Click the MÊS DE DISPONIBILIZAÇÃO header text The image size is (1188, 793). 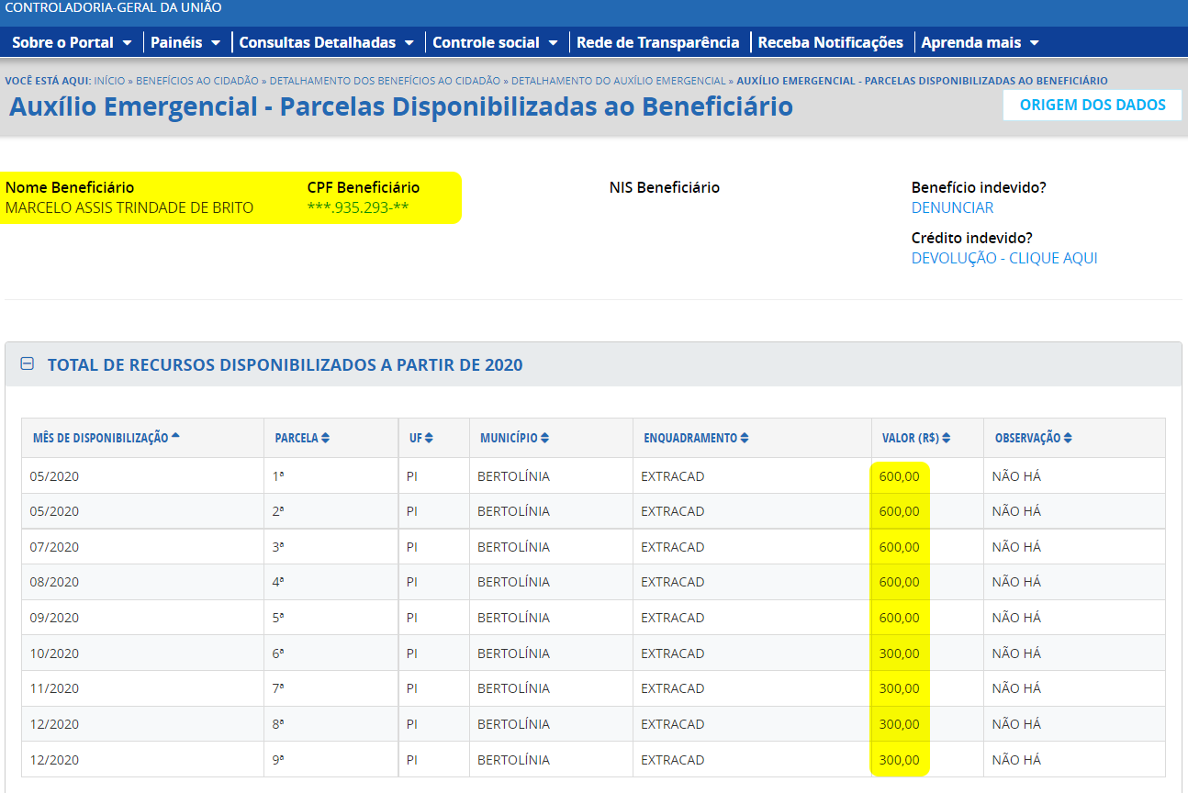click(x=100, y=438)
